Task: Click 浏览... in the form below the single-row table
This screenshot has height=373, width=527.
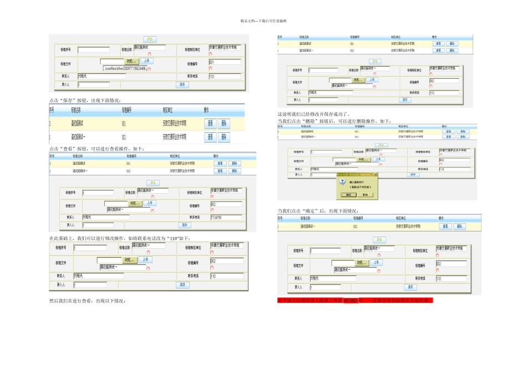Action: pos(361,263)
